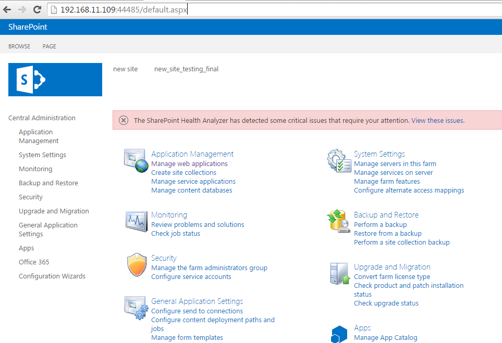Select System Settings in the left sidebar
The height and width of the screenshot is (343, 502).
click(43, 155)
